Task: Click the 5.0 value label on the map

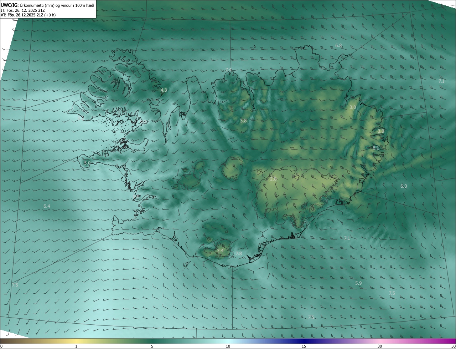Action: pyautogui.click(x=87, y=163)
